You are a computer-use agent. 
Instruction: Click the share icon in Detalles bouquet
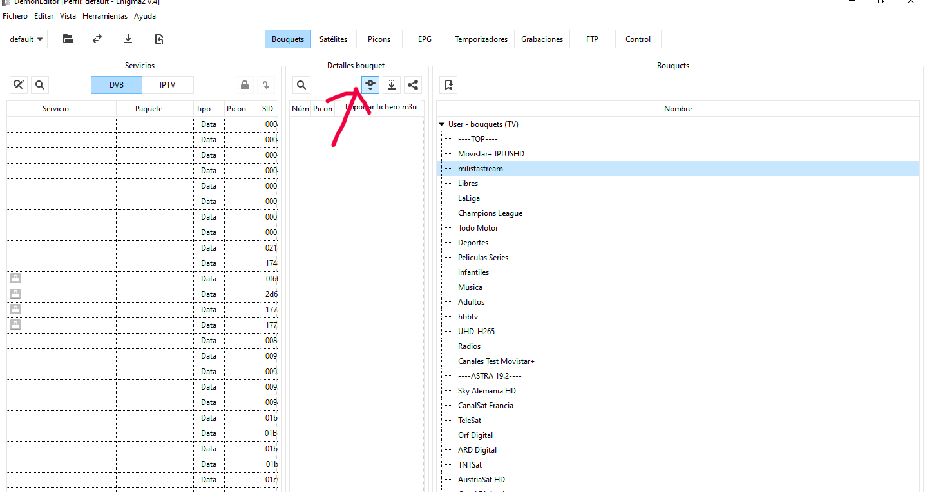413,84
